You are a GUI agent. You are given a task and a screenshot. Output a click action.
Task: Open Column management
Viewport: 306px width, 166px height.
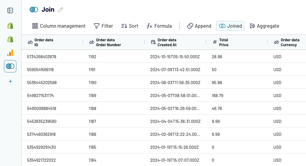pos(59,26)
